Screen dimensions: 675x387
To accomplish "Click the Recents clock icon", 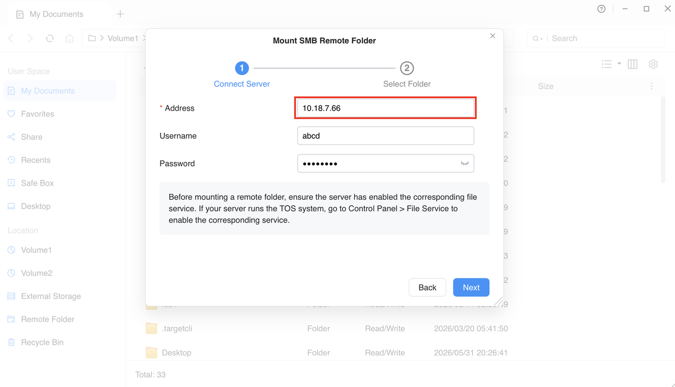I will 11,160.
